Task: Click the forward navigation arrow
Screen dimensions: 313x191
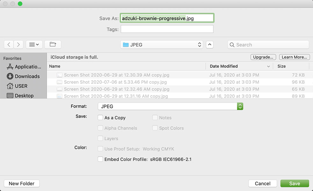Action: (18, 45)
